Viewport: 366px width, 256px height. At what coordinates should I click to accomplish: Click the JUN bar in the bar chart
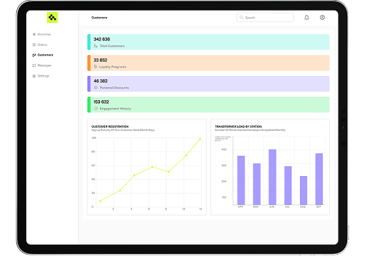point(273,177)
